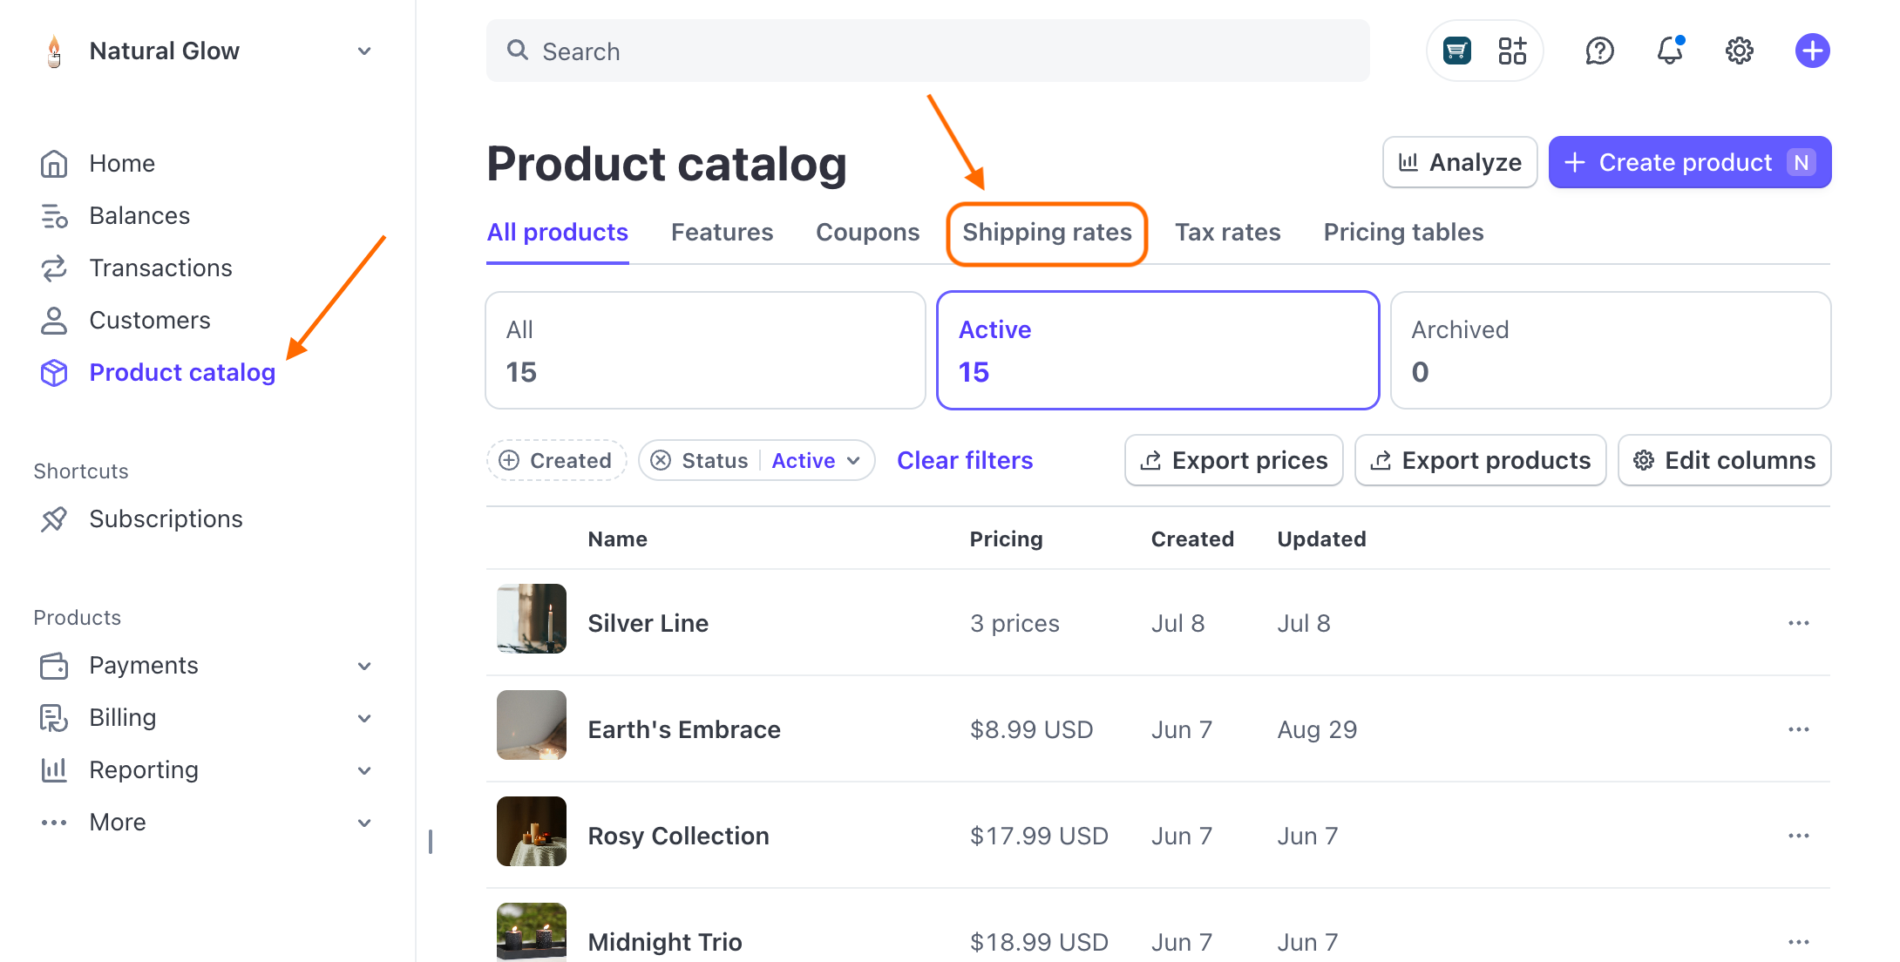This screenshot has width=1900, height=962.
Task: Open the help question mark icon
Action: tap(1599, 51)
